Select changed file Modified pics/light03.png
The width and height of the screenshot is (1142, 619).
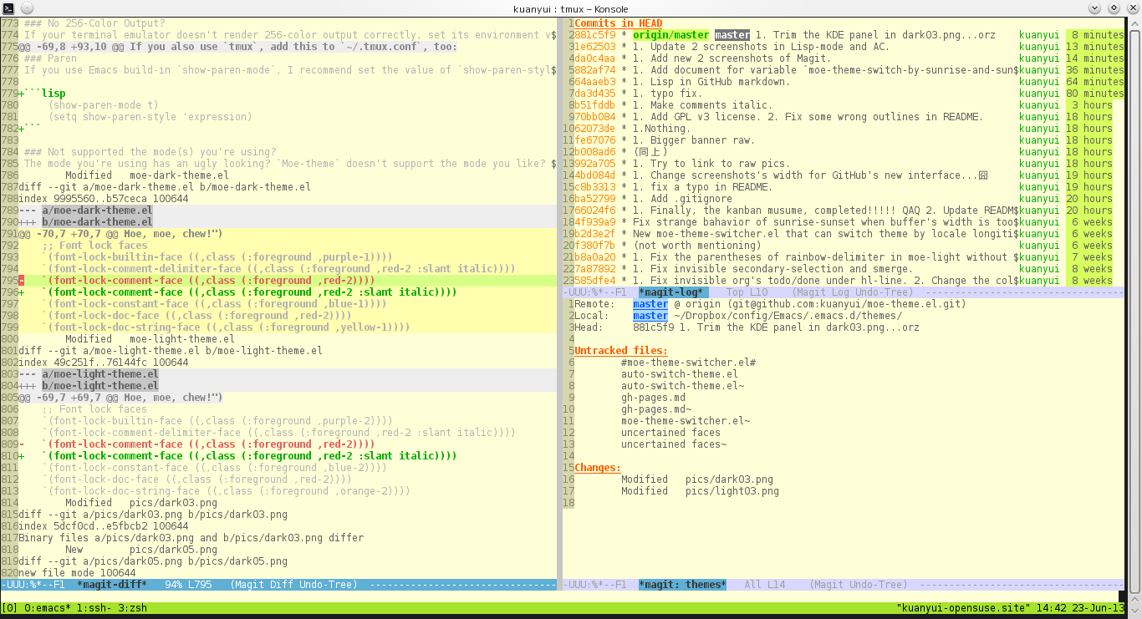click(700, 491)
